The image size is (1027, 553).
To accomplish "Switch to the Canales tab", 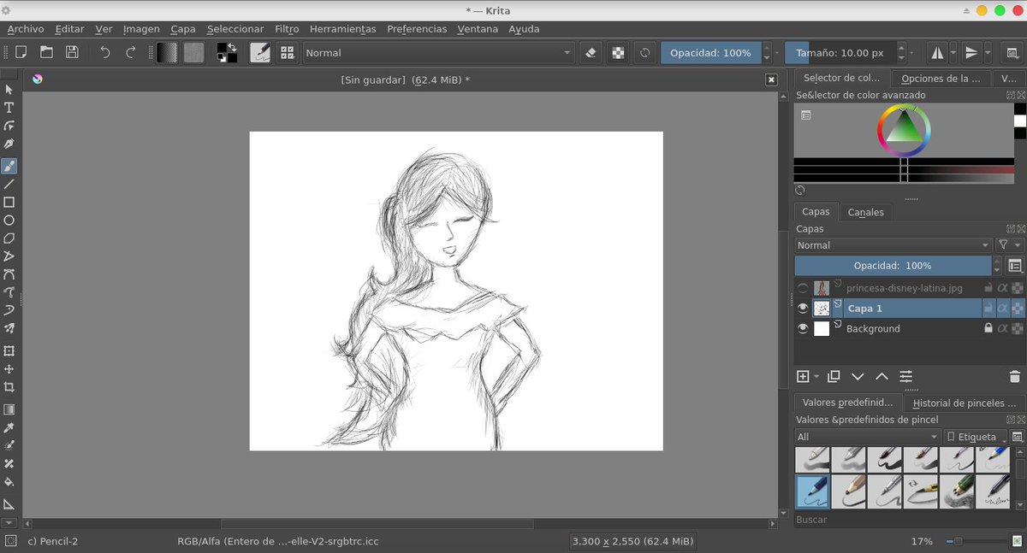I will pyautogui.click(x=865, y=212).
